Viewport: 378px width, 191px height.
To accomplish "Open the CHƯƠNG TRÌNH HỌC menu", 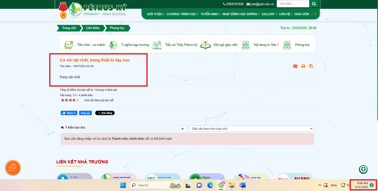I will click(181, 14).
